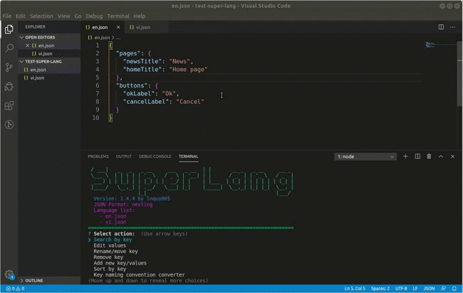This screenshot has width=463, height=293.
Task: Click 'Search by key' option in terminal
Action: point(113,240)
